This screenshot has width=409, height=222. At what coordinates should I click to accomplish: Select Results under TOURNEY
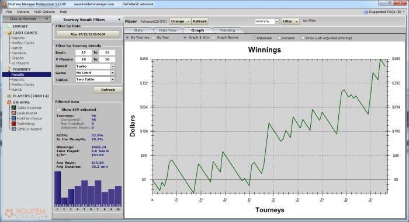click(27, 75)
